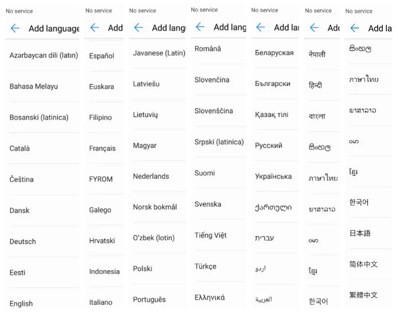Select Русский language entry

pos(268,146)
